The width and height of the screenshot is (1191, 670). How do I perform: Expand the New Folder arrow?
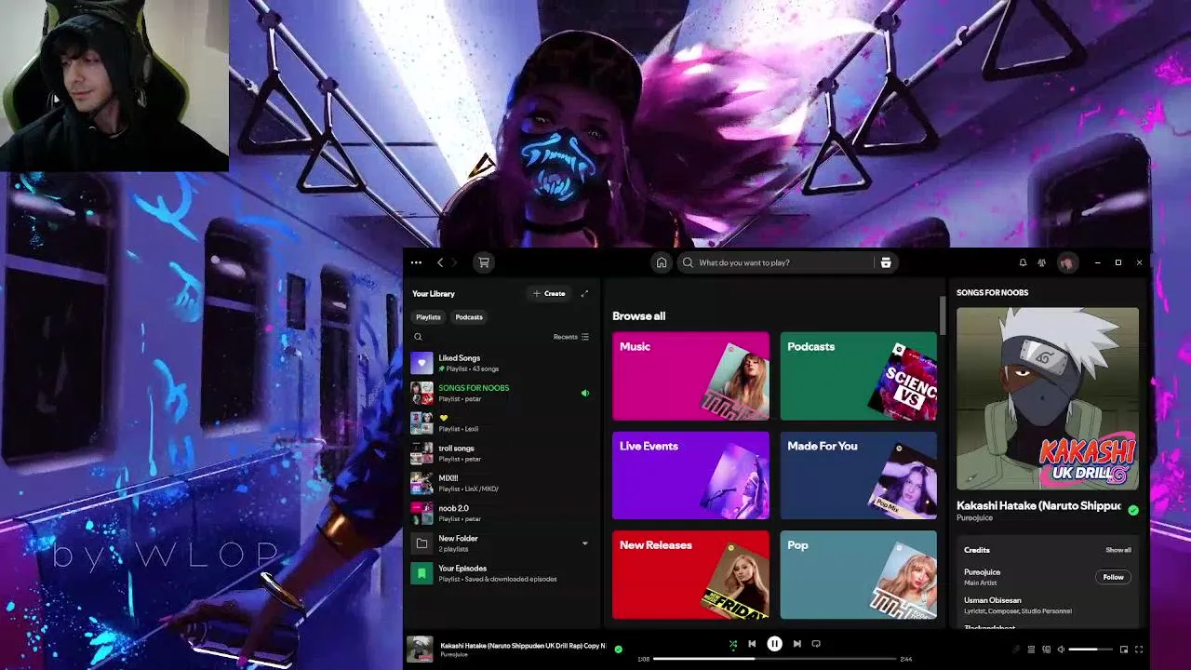coord(585,543)
